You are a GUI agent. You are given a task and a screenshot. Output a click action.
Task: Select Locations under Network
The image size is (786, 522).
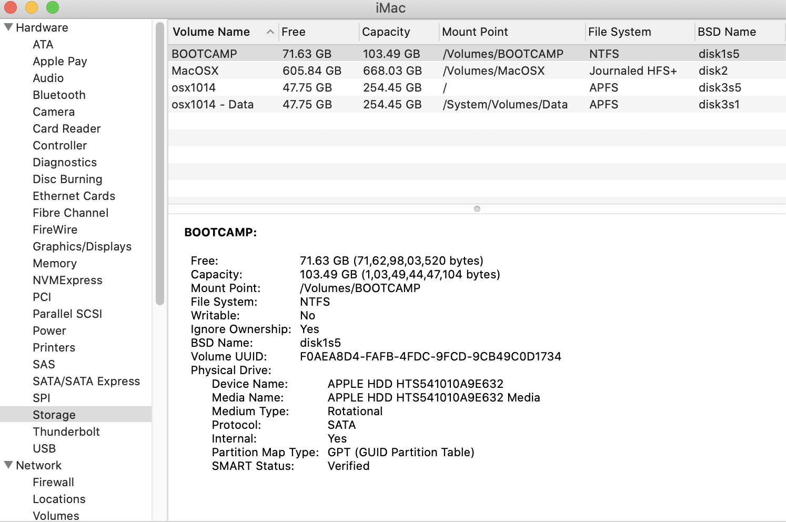click(59, 499)
